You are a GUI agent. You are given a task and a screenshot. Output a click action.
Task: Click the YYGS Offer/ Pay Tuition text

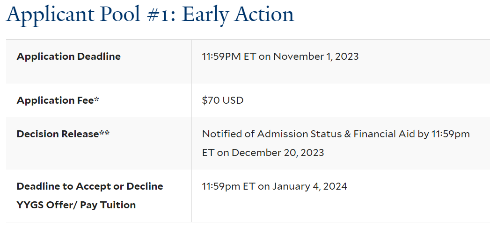point(76,205)
